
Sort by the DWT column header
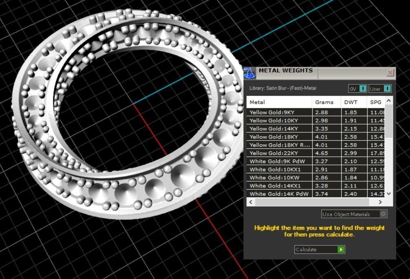coord(354,102)
